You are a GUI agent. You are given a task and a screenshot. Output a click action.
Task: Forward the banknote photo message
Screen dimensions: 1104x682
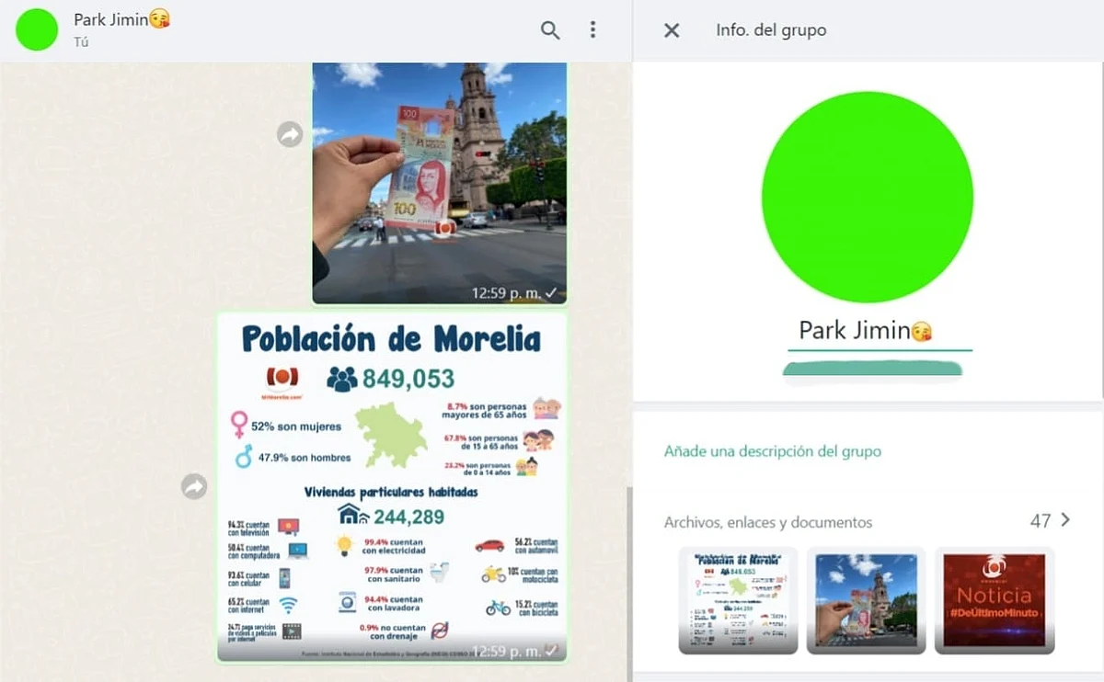point(290,135)
